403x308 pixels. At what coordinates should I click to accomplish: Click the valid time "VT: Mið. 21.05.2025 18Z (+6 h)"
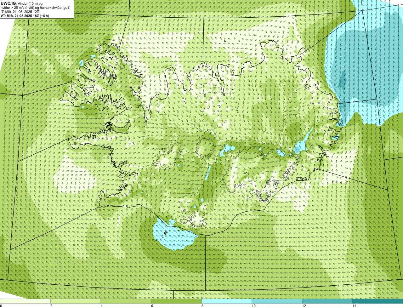[x=25, y=16]
